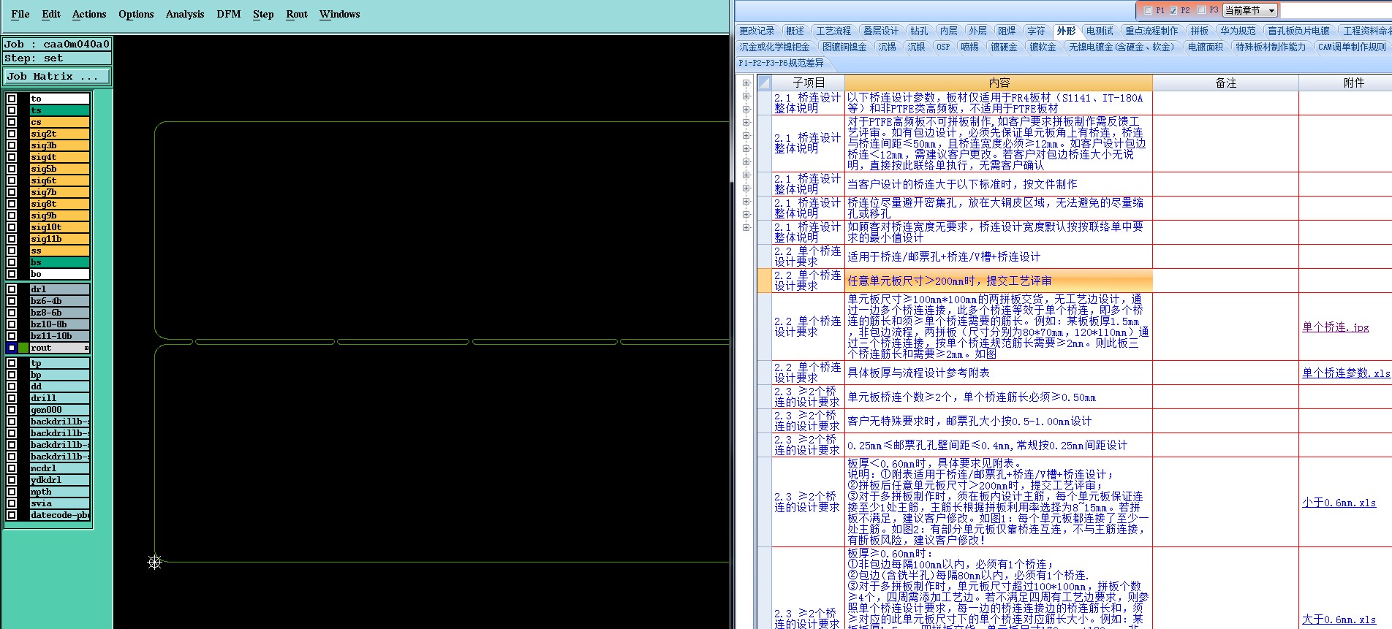Image resolution: width=1392 pixels, height=629 pixels.
Task: Switch to the 电测试 tab
Action: [x=1100, y=31]
